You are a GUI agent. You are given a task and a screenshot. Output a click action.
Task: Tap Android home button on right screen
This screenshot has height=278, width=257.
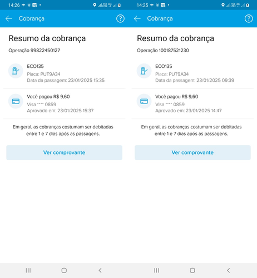coord(192,270)
